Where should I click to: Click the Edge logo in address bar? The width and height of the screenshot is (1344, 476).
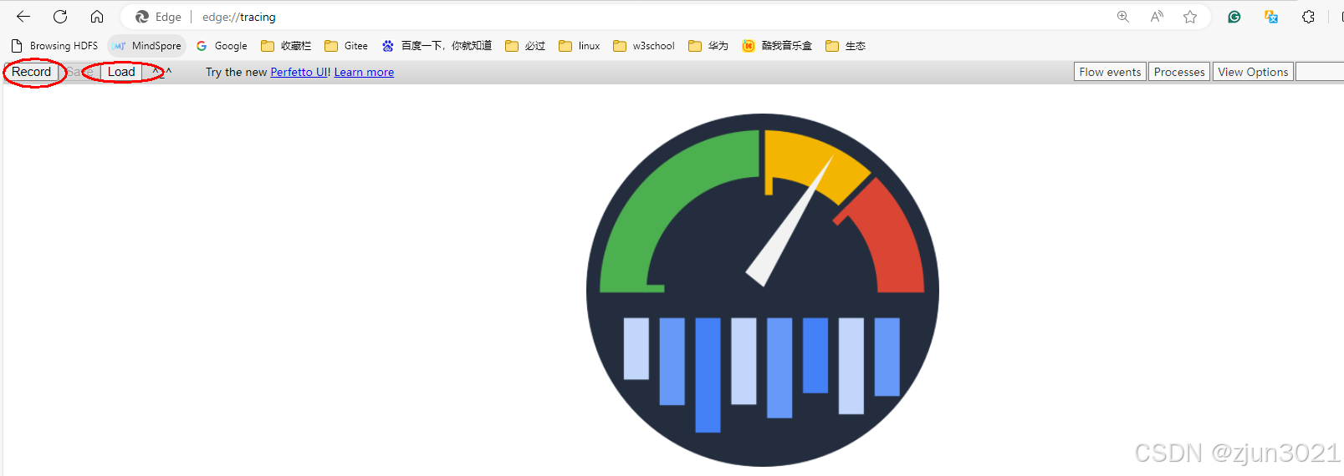point(142,17)
